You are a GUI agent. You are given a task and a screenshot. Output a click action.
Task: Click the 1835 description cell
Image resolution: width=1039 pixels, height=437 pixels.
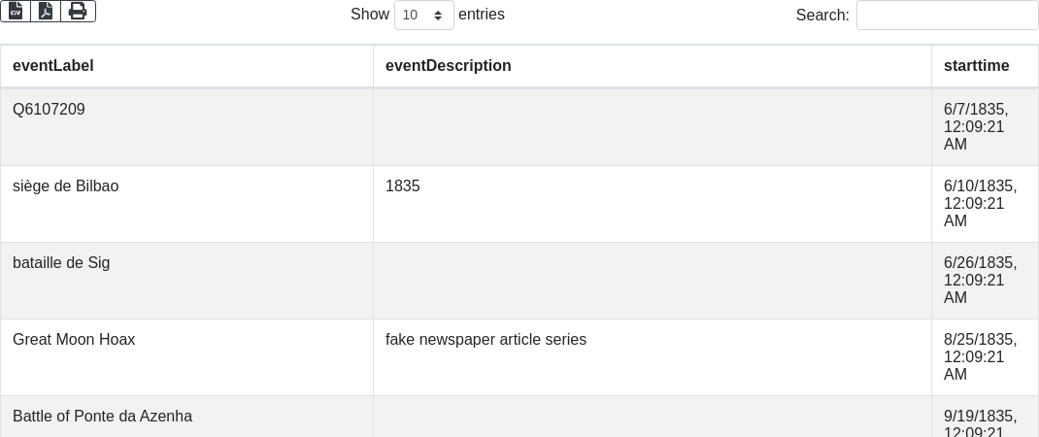coord(403,186)
